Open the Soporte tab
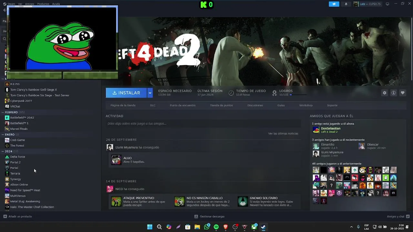This screenshot has height=232, width=413. coord(332,105)
